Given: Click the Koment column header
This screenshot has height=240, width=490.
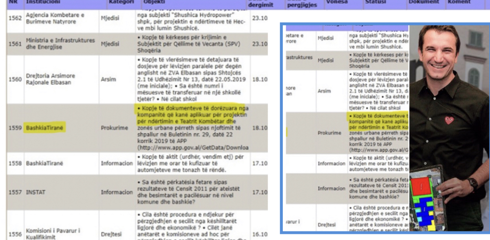Looking at the screenshot, I should pos(459,2).
